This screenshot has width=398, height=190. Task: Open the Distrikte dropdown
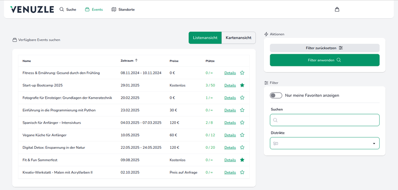click(324, 143)
